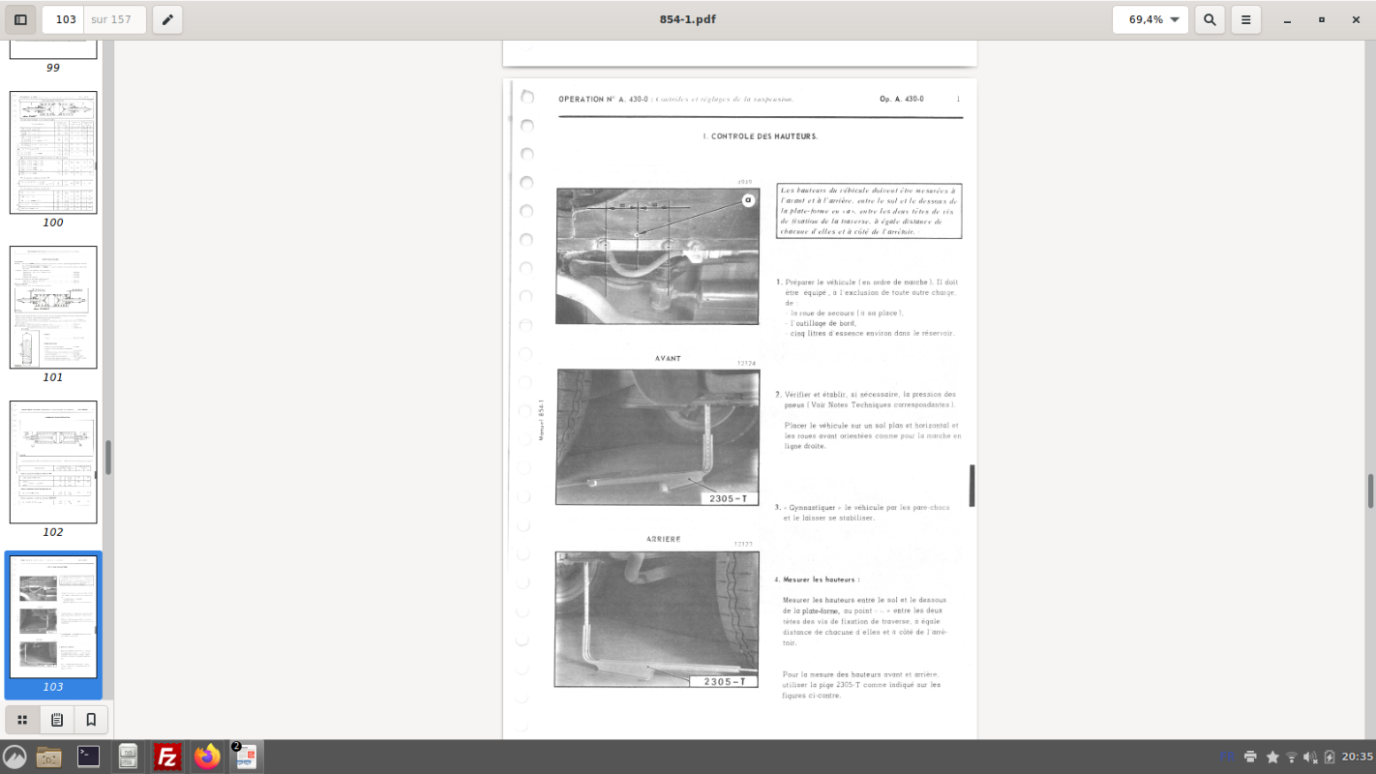Select the page 101 thumbnail
The width and height of the screenshot is (1376, 774).
click(53, 307)
